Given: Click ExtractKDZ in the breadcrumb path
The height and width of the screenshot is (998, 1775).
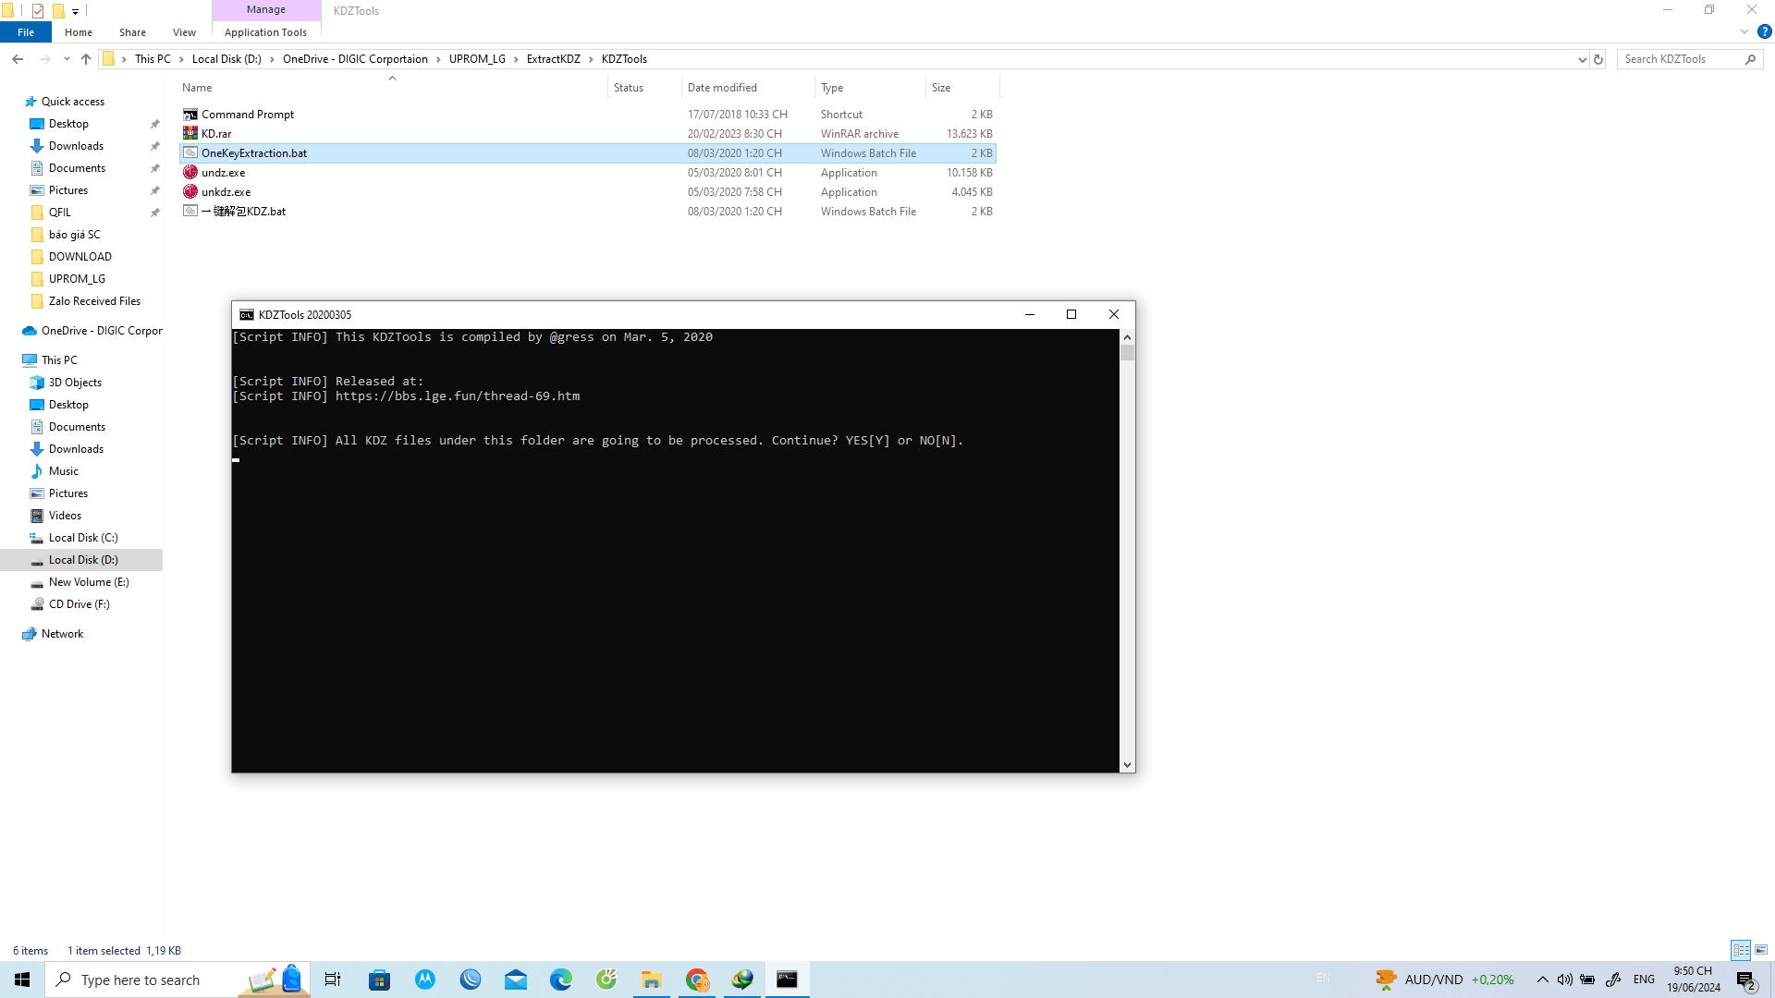Looking at the screenshot, I should click(x=553, y=59).
